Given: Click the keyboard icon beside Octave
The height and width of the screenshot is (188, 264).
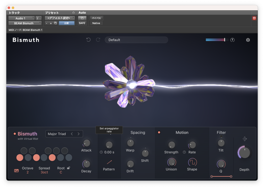Looking at the screenshot, I should pos(16,170).
